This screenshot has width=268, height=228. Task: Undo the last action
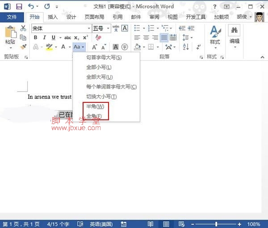click(x=31, y=7)
